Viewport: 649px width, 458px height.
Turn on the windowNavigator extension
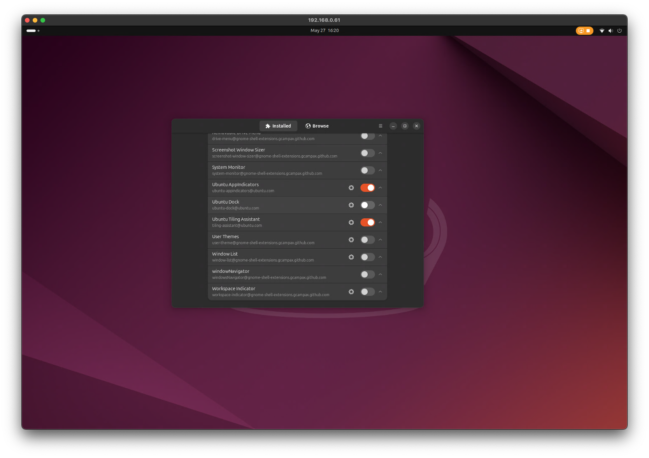[x=367, y=274]
